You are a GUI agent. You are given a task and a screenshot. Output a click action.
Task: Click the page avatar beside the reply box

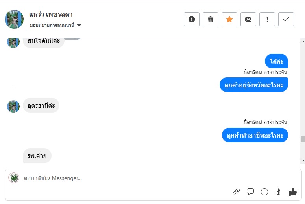[x=14, y=178]
